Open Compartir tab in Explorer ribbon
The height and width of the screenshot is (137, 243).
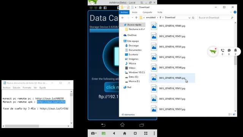click(147, 12)
